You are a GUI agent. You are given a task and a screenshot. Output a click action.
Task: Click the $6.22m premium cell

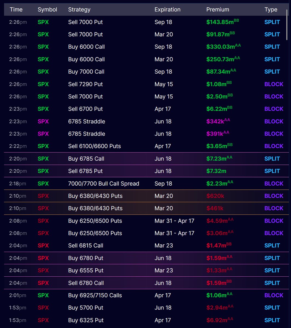pyautogui.click(x=219, y=109)
